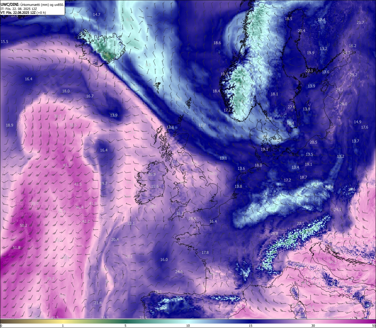Click the 18.5 value at the top
The image size is (376, 328).
(x=289, y=19)
